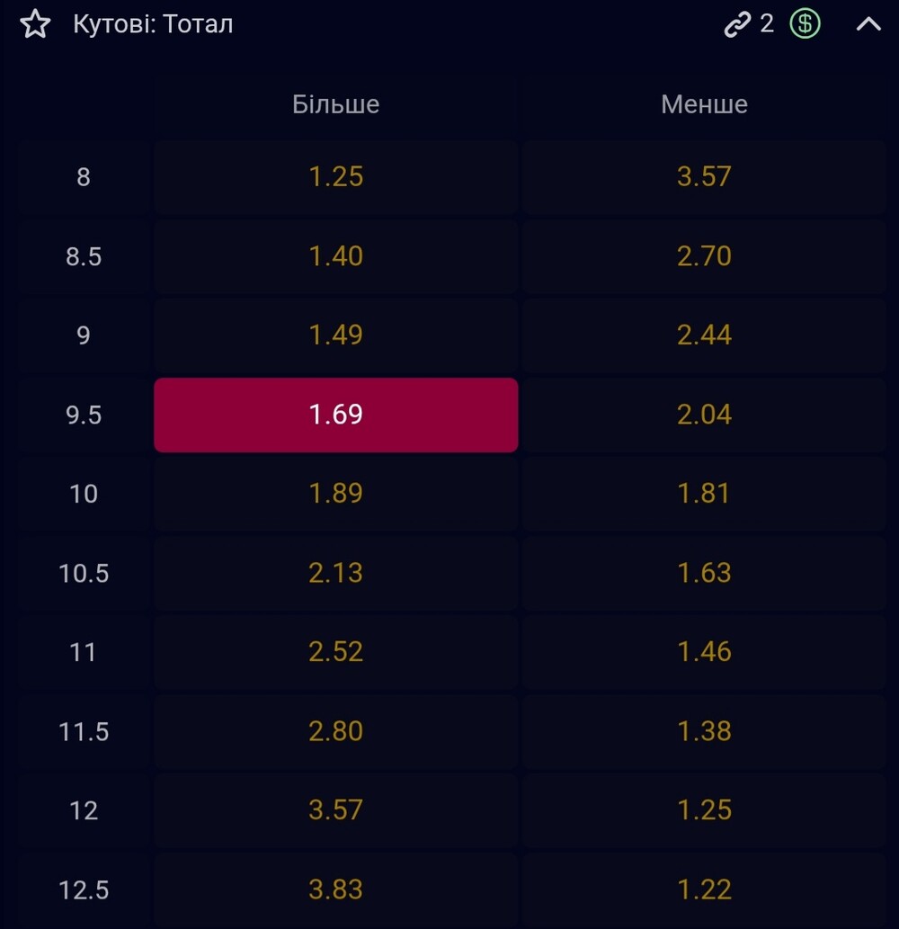Click the link chain icon
This screenshot has width=899, height=929.
click(x=737, y=24)
